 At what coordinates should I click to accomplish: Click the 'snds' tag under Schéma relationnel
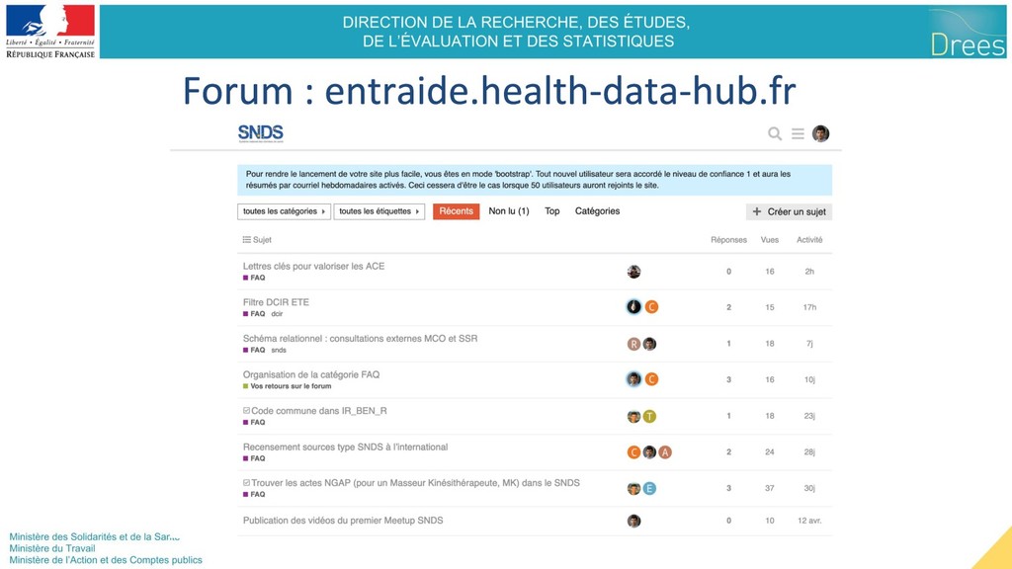click(278, 350)
